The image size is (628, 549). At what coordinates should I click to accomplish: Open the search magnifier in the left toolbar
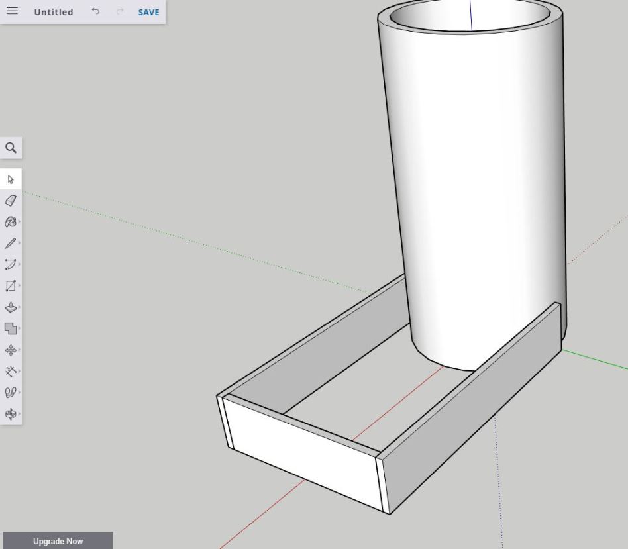point(11,148)
